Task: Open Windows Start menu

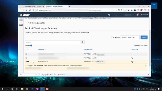Action: [2, 89]
